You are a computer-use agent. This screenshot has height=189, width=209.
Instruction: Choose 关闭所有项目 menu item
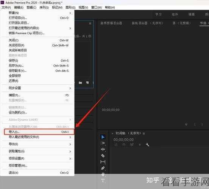coord(38,50)
